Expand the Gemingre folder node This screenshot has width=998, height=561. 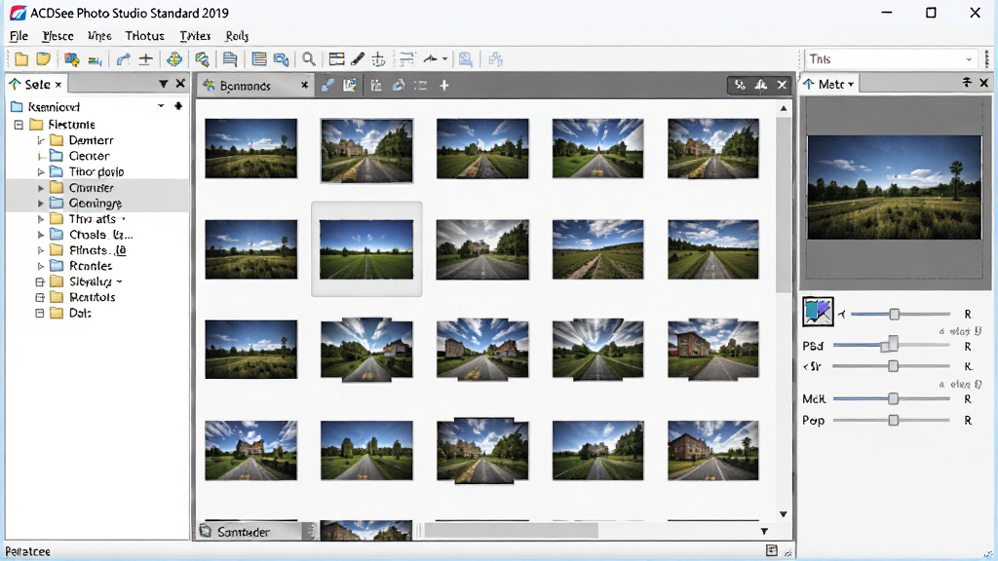[x=41, y=204]
